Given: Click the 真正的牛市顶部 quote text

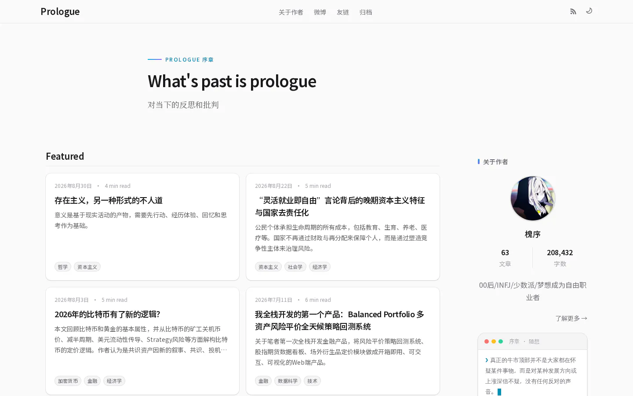Looking at the screenshot, I should (531, 376).
